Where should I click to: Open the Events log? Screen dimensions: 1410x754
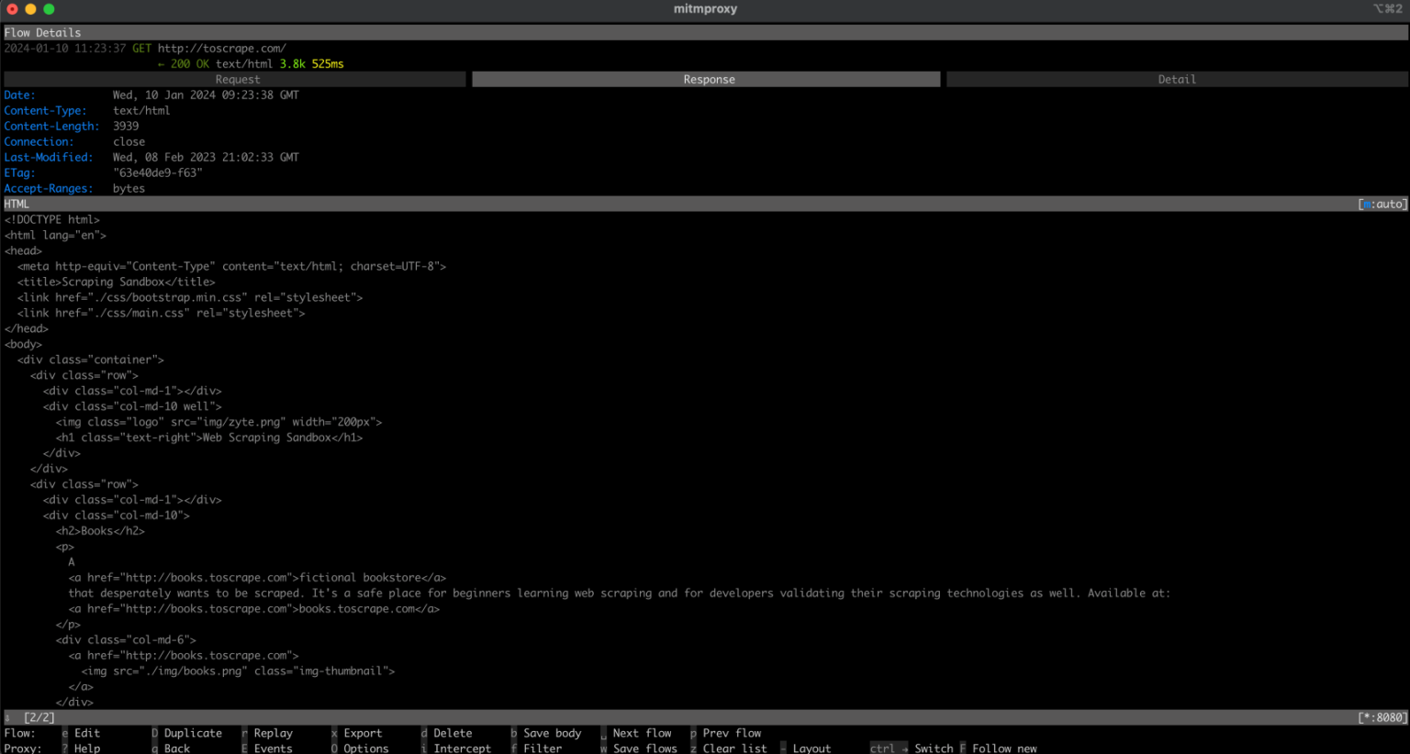point(272,748)
